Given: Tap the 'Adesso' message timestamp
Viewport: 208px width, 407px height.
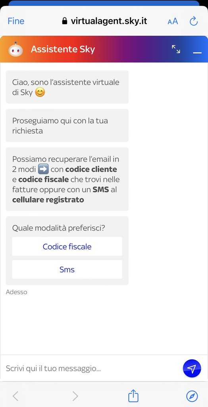Looking at the screenshot, I should point(16,292).
